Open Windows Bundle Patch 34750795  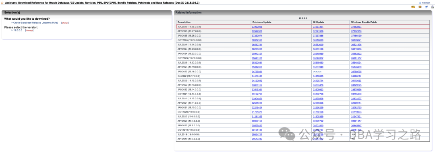coord(356,71)
